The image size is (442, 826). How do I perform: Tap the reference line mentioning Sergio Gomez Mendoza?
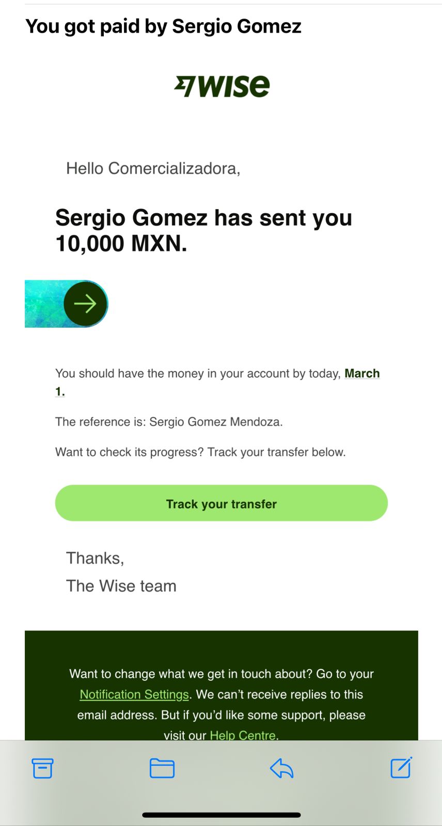click(169, 422)
